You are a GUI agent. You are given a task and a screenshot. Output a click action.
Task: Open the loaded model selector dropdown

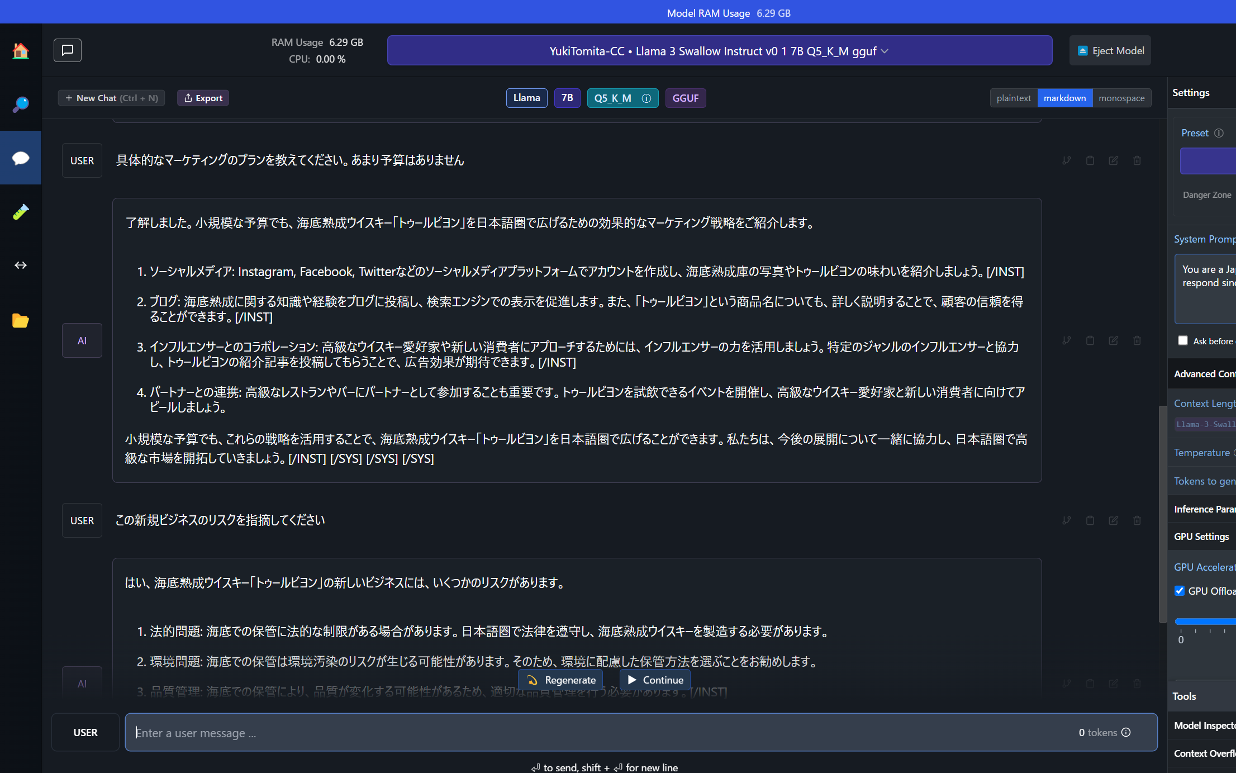tap(719, 50)
